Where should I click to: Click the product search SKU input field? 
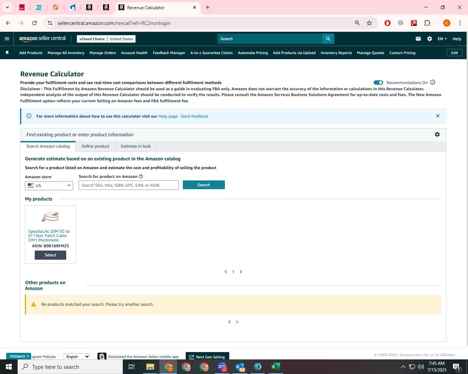coord(129,185)
